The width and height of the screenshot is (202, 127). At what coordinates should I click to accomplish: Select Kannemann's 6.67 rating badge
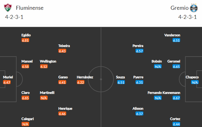(176, 98)
